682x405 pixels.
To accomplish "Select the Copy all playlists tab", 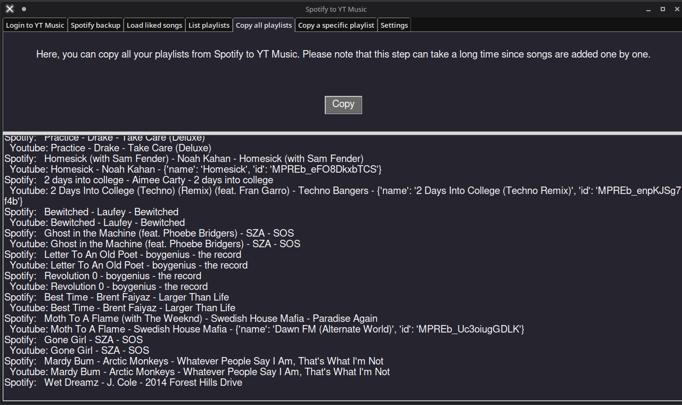I will [264, 25].
